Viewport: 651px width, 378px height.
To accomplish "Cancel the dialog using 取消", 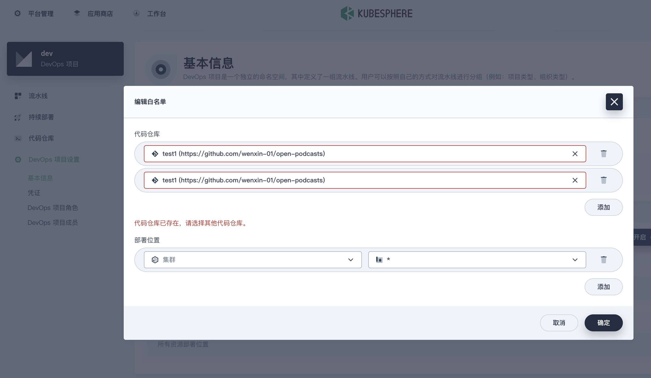I will pyautogui.click(x=559, y=323).
